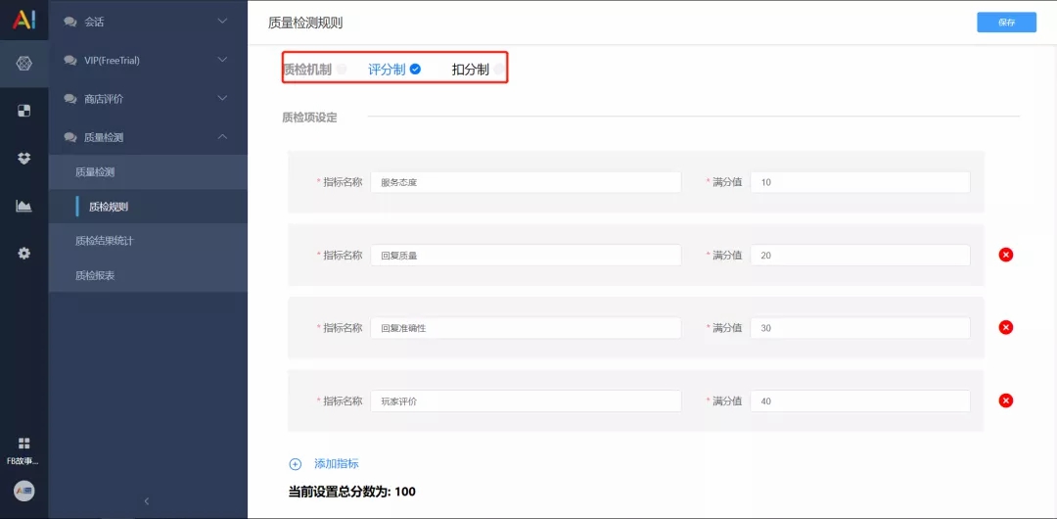Collapse the 质量检测 menu section

click(148, 137)
